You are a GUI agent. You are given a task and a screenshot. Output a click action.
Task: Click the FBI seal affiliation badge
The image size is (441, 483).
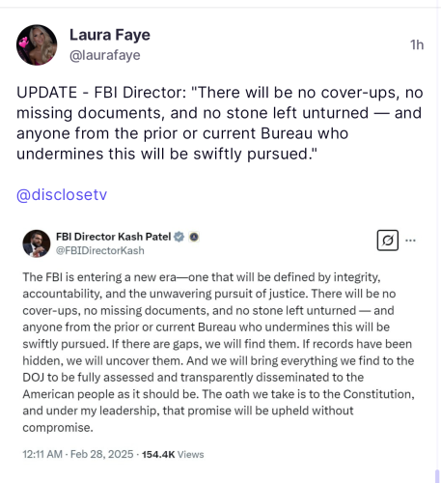click(x=194, y=237)
